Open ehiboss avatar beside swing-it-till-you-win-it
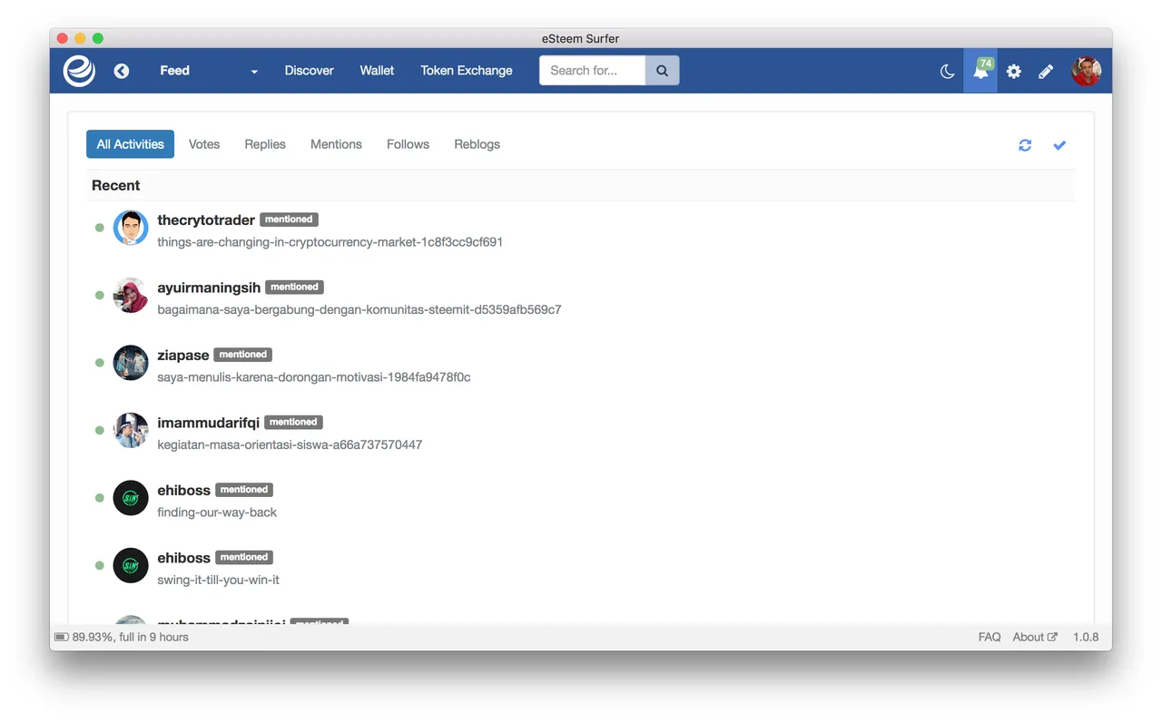Image resolution: width=1162 pixels, height=722 pixels. 131,565
